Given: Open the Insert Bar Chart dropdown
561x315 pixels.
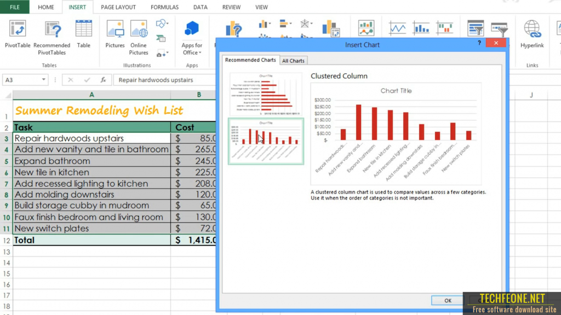Looking at the screenshot, I should pos(285,24).
